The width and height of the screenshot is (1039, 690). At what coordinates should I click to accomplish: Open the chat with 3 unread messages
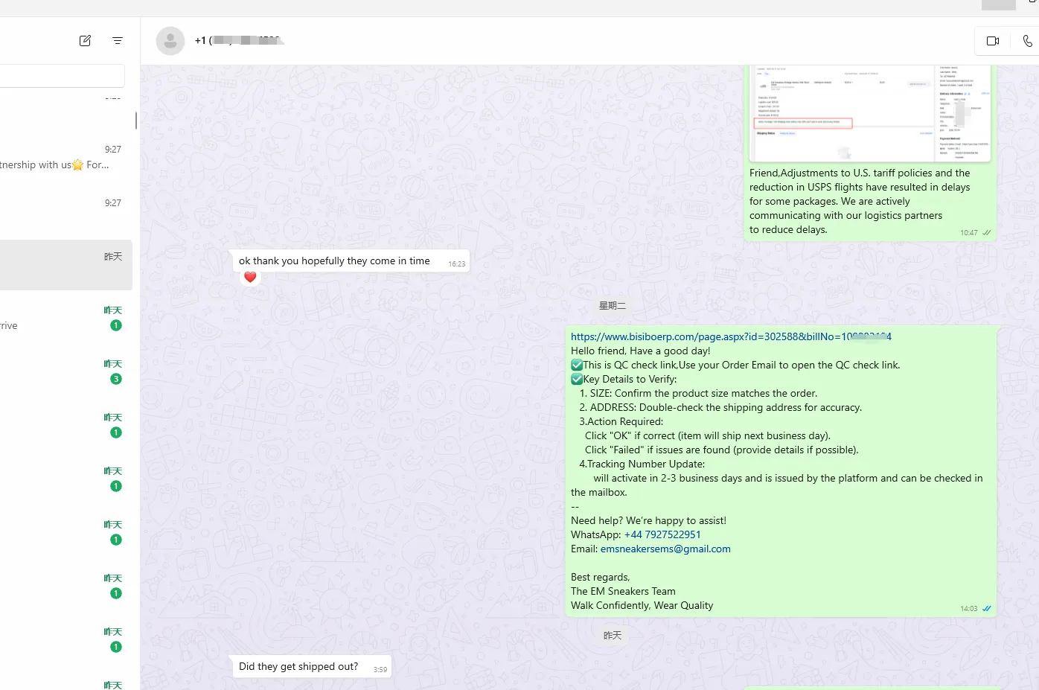[x=66, y=371]
